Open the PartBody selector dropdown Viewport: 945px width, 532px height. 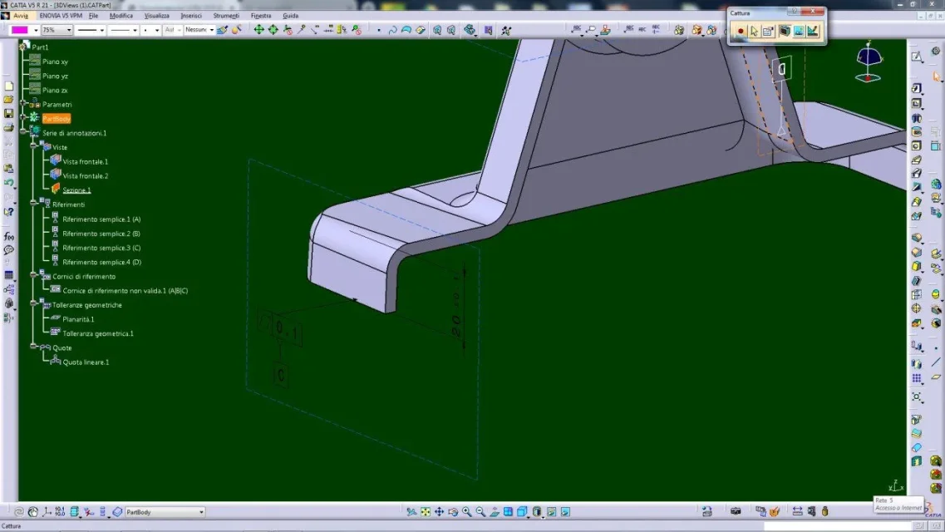201,512
